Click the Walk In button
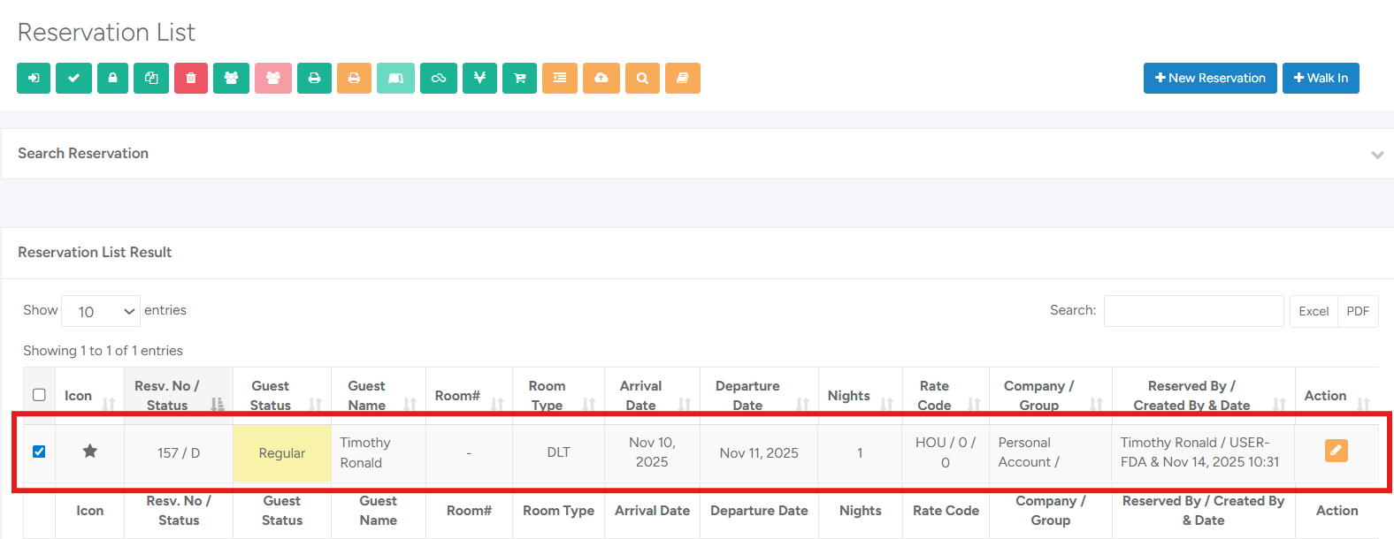Screen dimensions: 1394x539 coord(1320,78)
